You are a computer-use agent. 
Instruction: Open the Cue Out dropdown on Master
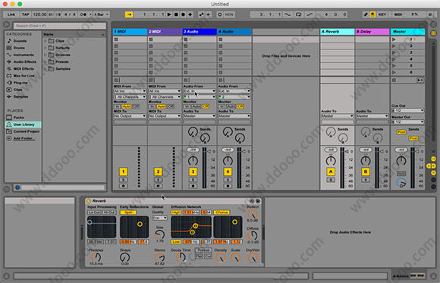tap(407, 111)
